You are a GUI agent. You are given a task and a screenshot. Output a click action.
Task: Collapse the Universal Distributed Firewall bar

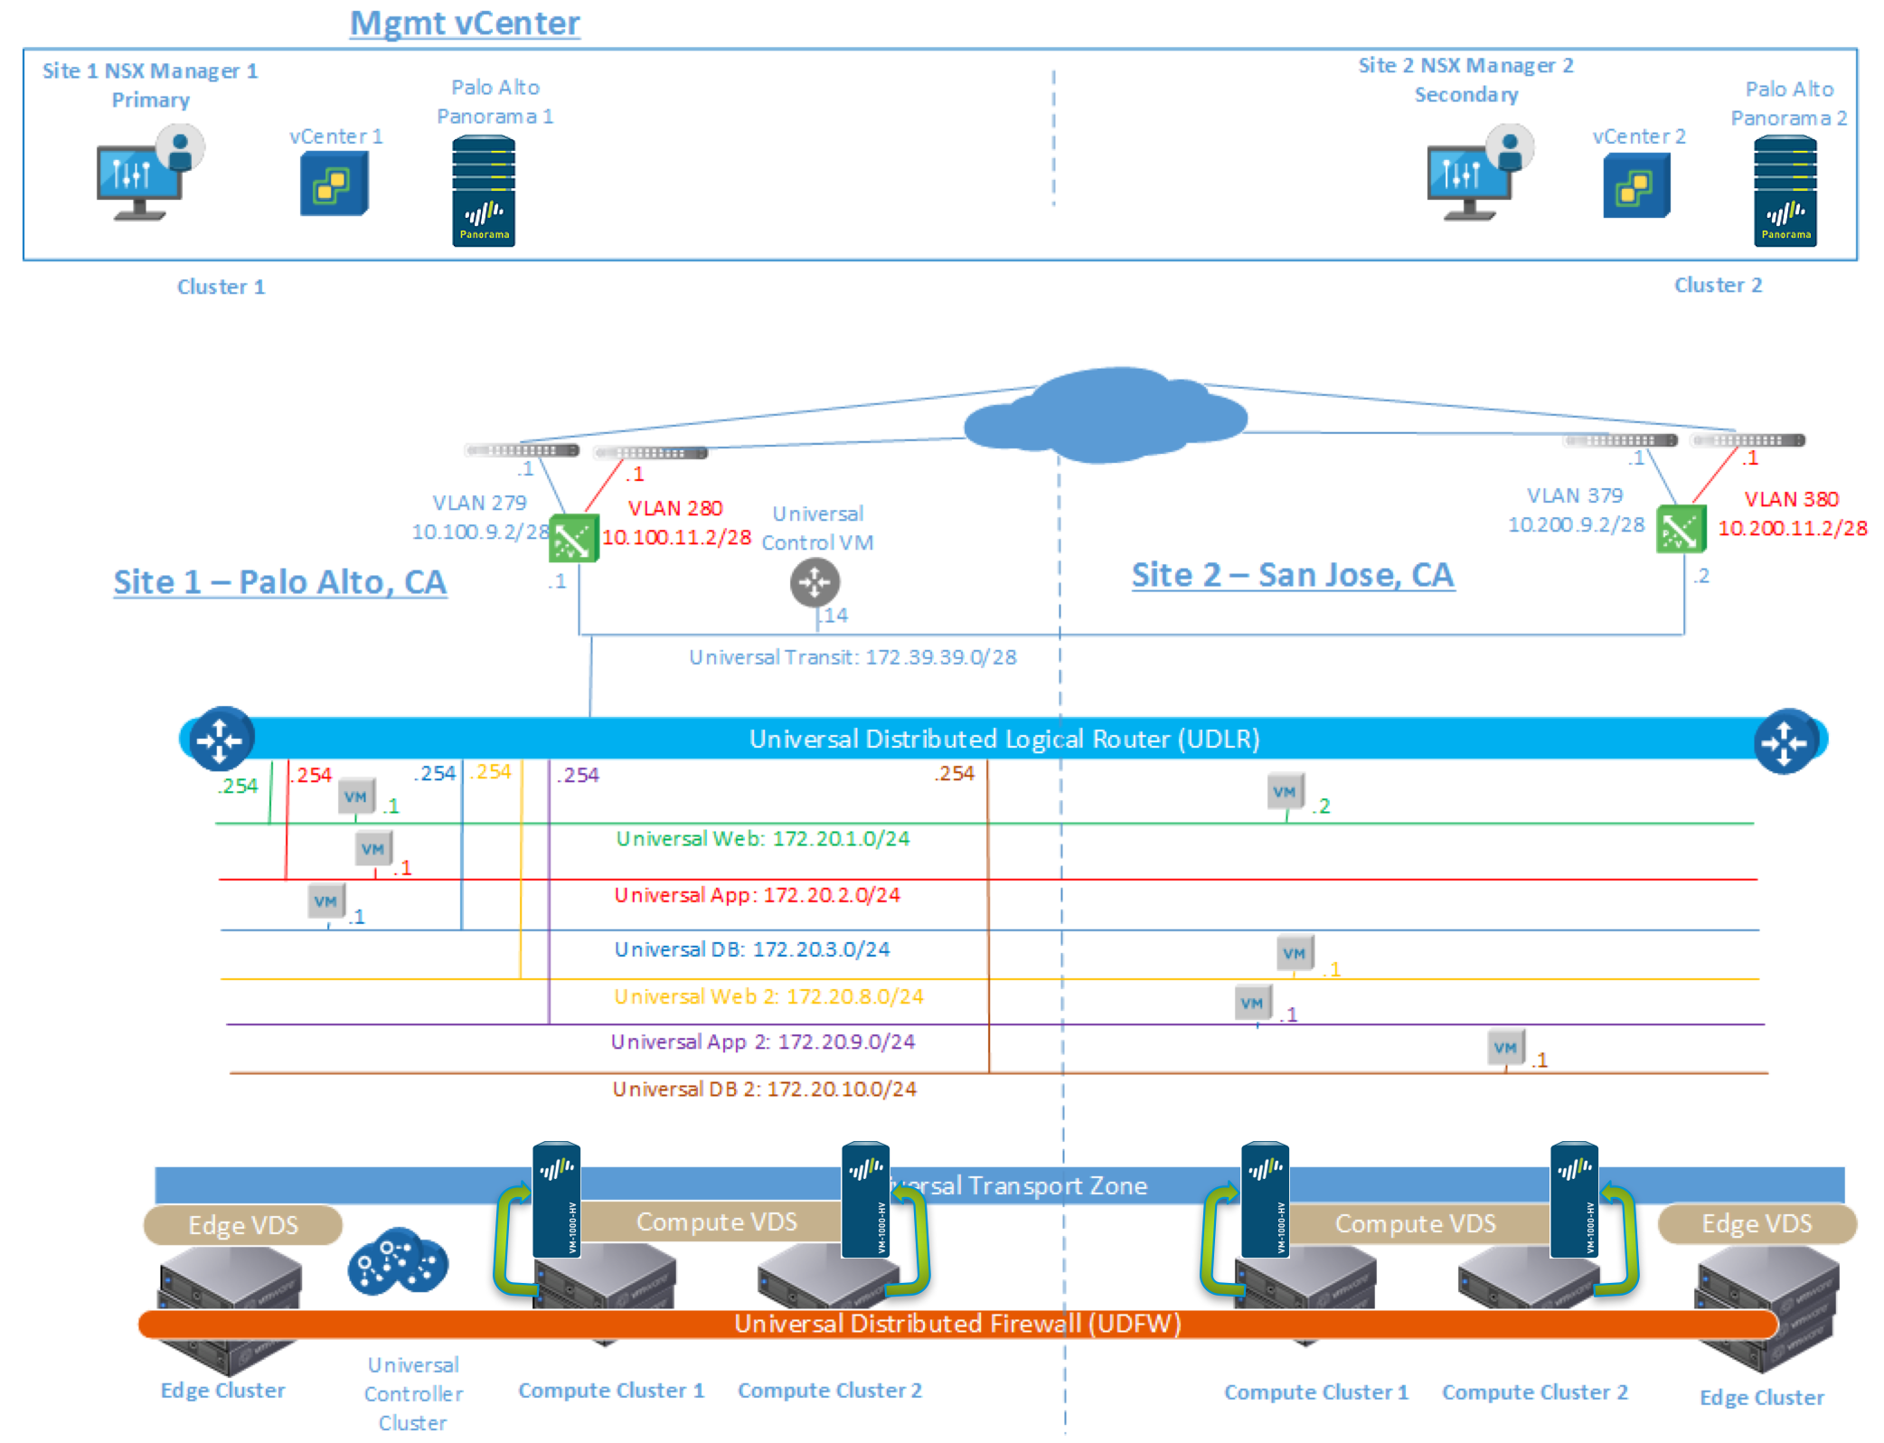click(x=958, y=1325)
